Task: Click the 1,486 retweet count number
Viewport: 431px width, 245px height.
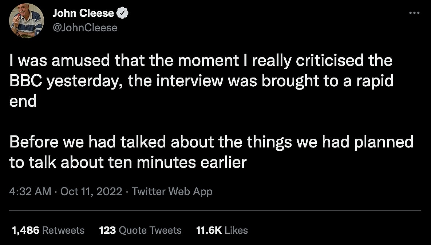Action: [25, 230]
